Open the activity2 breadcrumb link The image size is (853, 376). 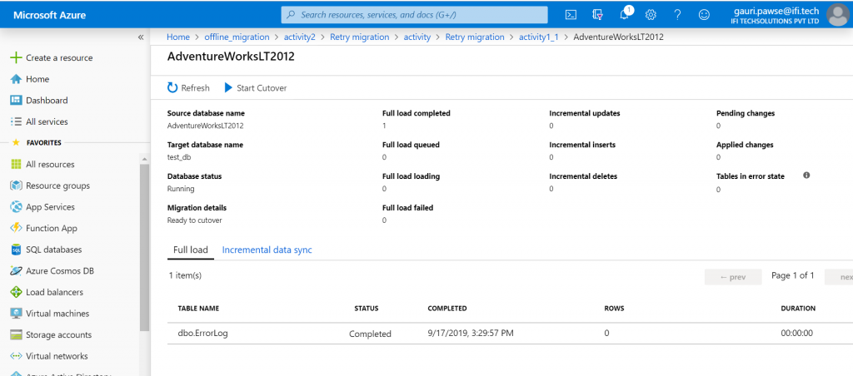pyautogui.click(x=300, y=37)
